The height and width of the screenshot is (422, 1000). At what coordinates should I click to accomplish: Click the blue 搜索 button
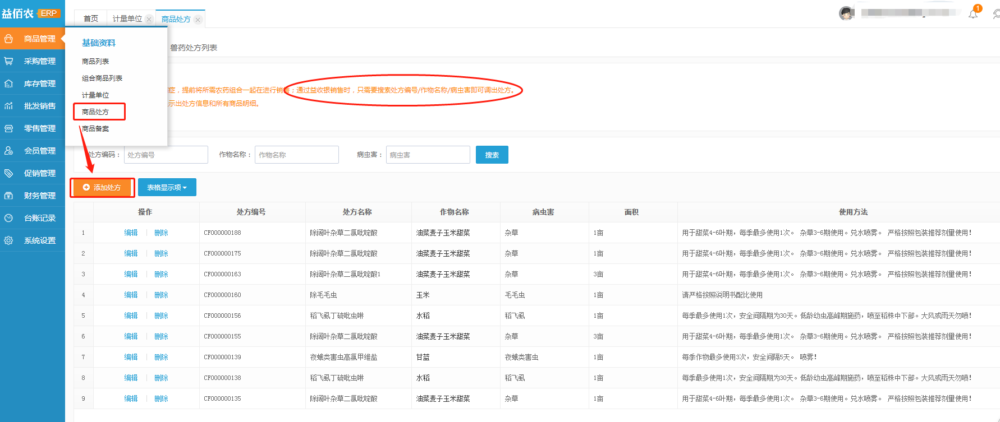tap(492, 155)
